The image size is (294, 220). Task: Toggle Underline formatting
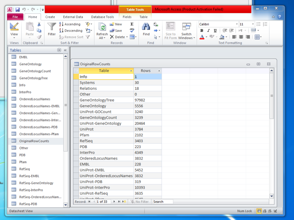coord(215,30)
